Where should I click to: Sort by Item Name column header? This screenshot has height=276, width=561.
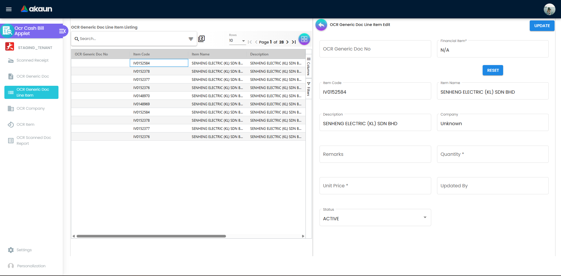tap(218, 54)
